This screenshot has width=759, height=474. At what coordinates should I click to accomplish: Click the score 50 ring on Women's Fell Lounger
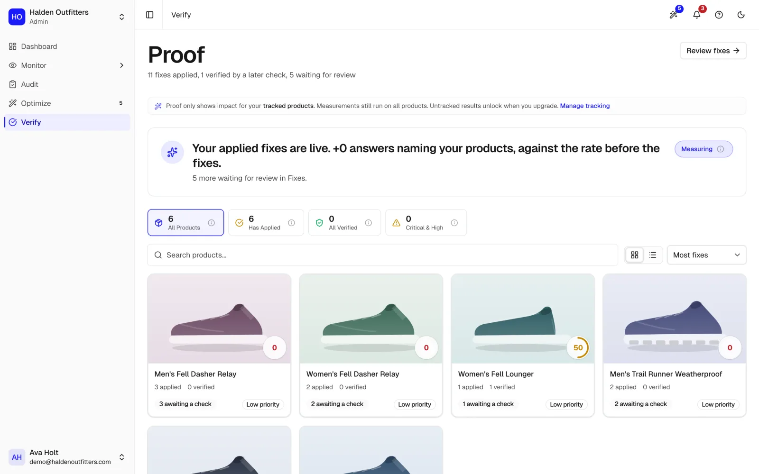click(x=578, y=347)
